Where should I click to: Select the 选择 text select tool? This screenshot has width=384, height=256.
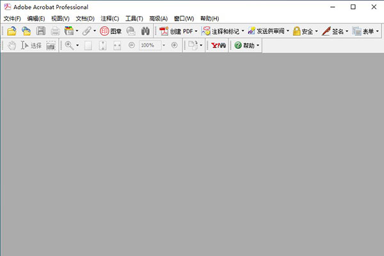coord(31,46)
